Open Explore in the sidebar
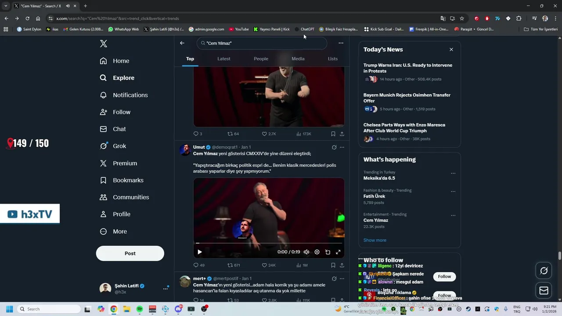Image resolution: width=562 pixels, height=316 pixels. click(117, 78)
